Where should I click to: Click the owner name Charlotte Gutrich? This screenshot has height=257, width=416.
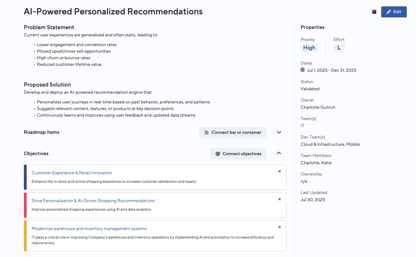(x=318, y=107)
